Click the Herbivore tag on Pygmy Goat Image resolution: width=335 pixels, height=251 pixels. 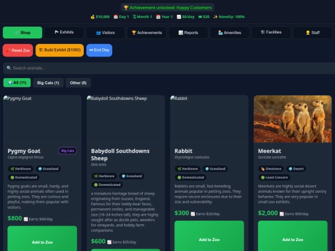20,169
